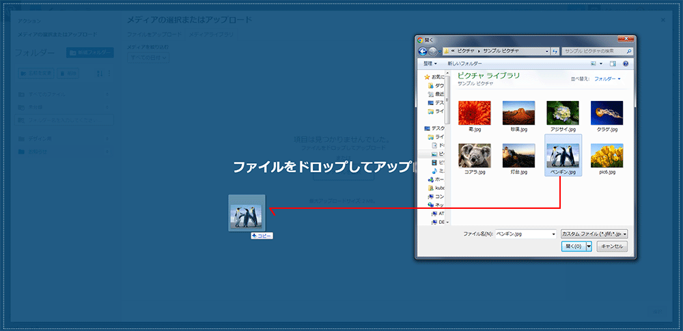
Task: Toggle the preview pane icon
Action: [x=613, y=63]
